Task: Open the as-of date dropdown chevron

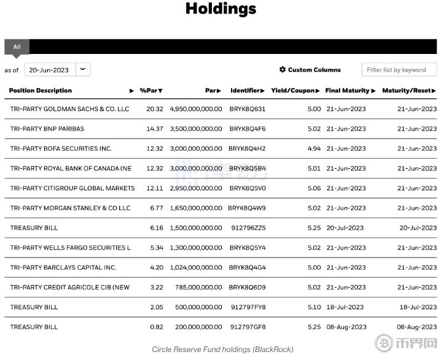Action: [x=83, y=69]
